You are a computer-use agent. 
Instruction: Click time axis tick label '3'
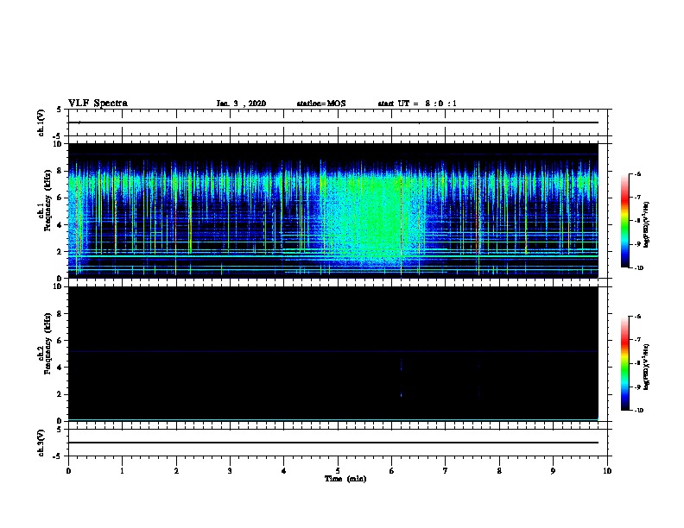pyautogui.click(x=230, y=471)
